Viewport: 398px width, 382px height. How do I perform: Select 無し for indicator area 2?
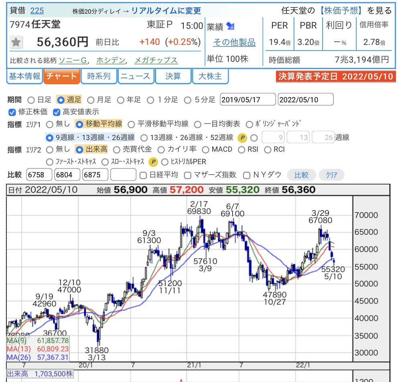pos(49,150)
